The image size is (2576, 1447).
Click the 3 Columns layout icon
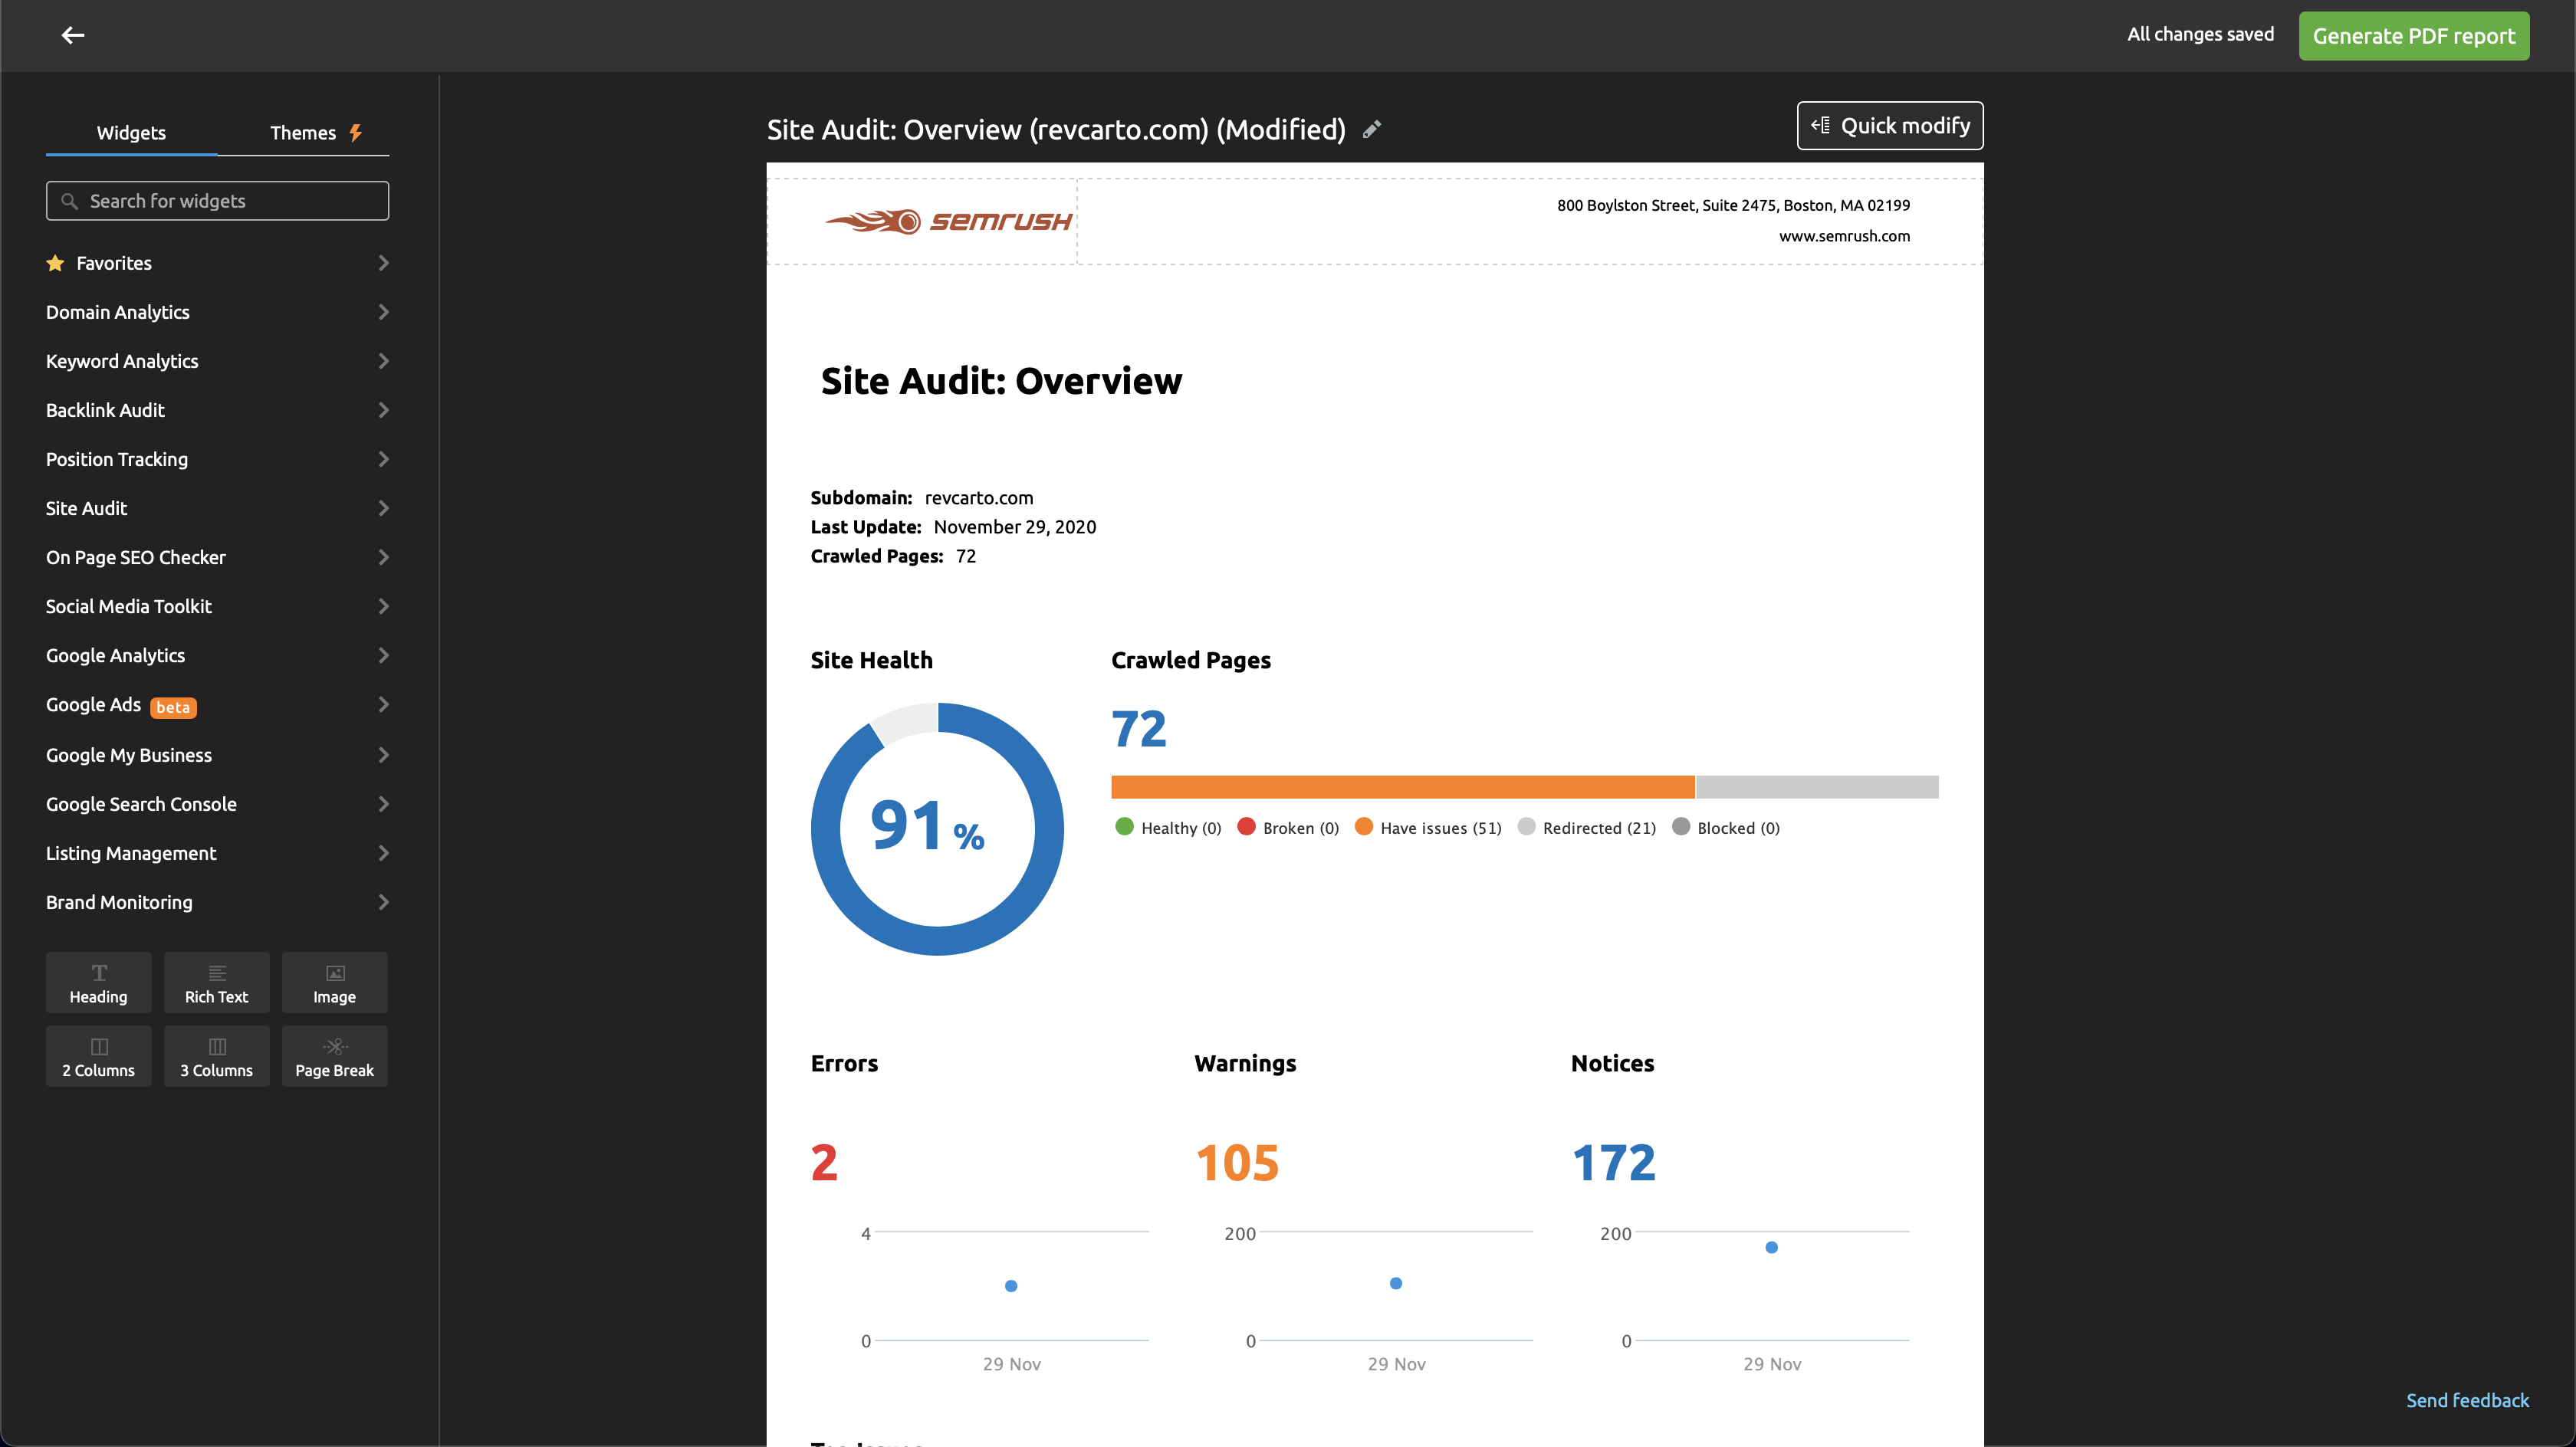[x=216, y=1055]
